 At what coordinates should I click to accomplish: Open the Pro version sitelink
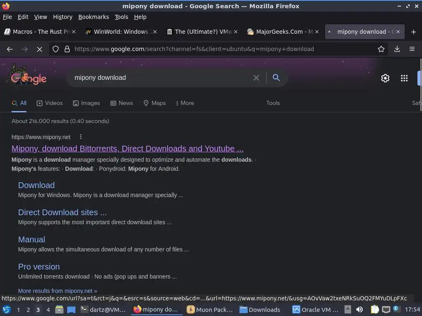(x=39, y=267)
